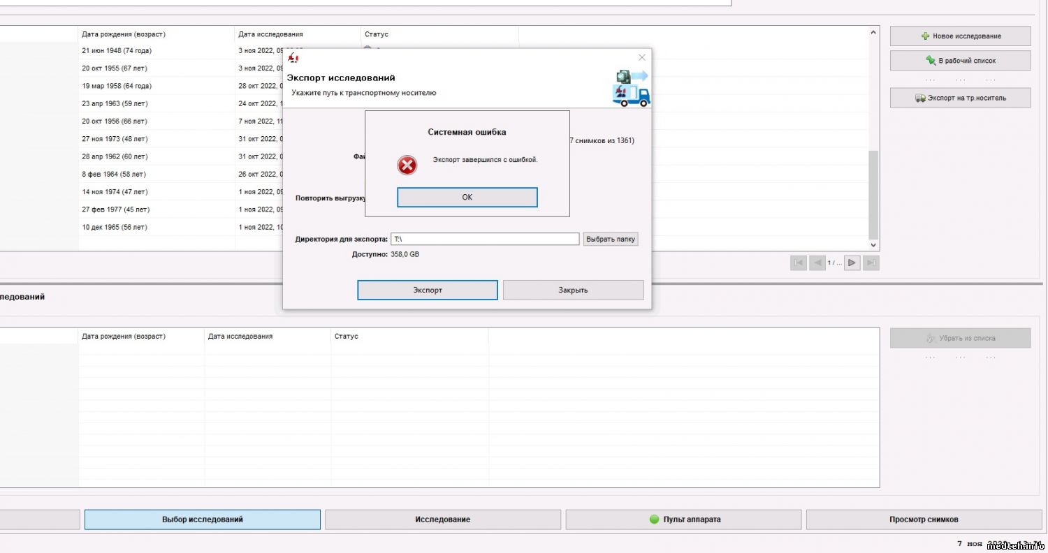
Task: Advance to the next results page
Action: click(852, 263)
